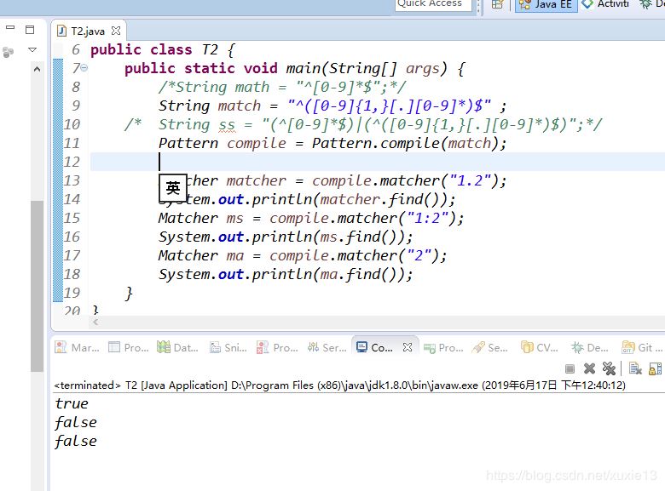Close the T2.java editor tab

click(x=117, y=31)
